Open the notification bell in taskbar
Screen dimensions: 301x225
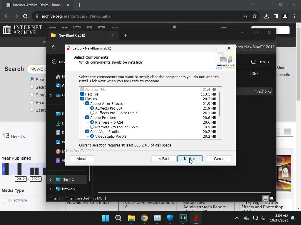pyautogui.click(x=293, y=218)
